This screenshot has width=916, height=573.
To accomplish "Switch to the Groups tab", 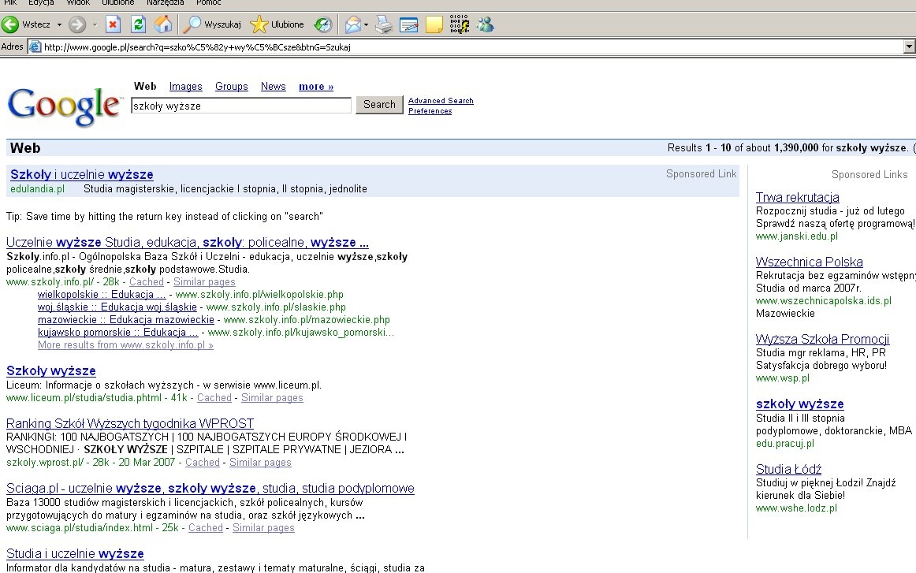I will pyautogui.click(x=231, y=87).
